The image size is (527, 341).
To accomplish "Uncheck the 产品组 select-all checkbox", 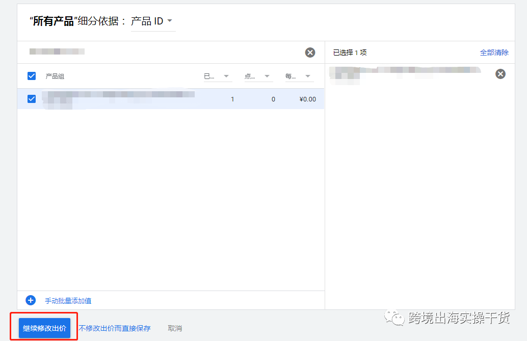I will coord(32,75).
